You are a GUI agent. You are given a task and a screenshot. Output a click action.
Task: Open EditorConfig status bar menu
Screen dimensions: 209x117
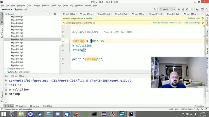(194, 109)
